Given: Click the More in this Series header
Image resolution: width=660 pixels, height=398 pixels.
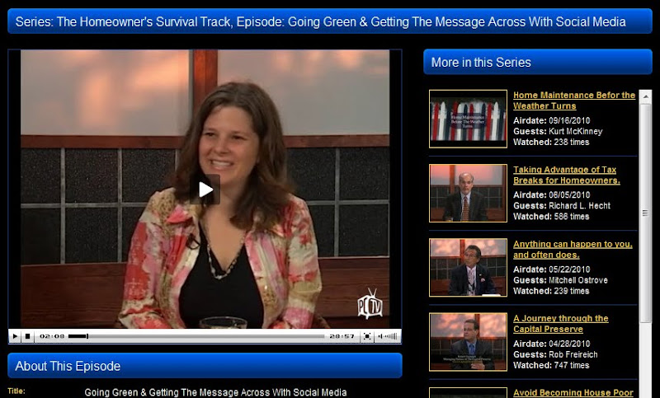Looking at the screenshot, I should click(x=538, y=62).
